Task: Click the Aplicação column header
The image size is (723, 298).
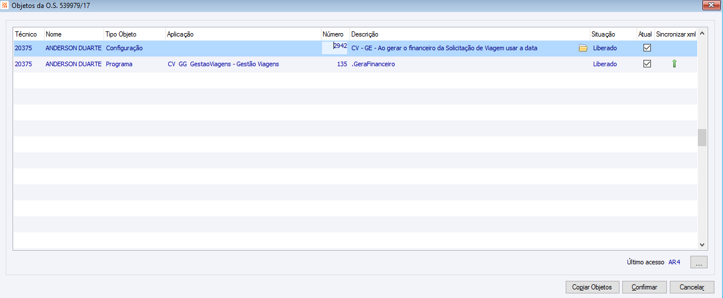Action: (x=243, y=34)
